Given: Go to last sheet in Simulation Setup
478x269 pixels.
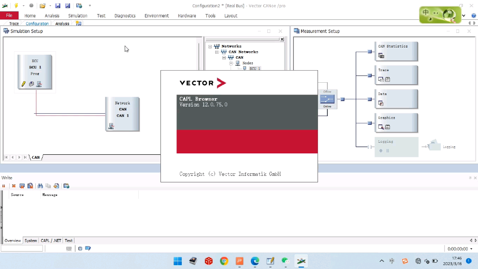Looking at the screenshot, I should tap(25, 157).
